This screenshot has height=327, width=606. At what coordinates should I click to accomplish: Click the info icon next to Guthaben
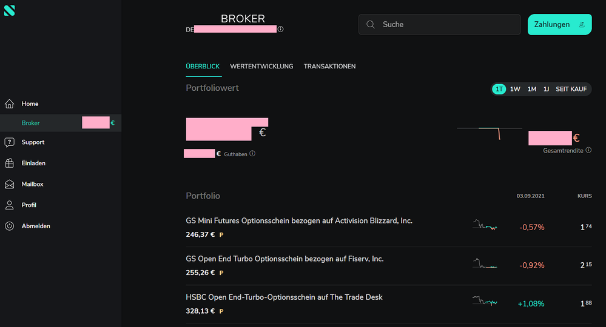click(252, 154)
